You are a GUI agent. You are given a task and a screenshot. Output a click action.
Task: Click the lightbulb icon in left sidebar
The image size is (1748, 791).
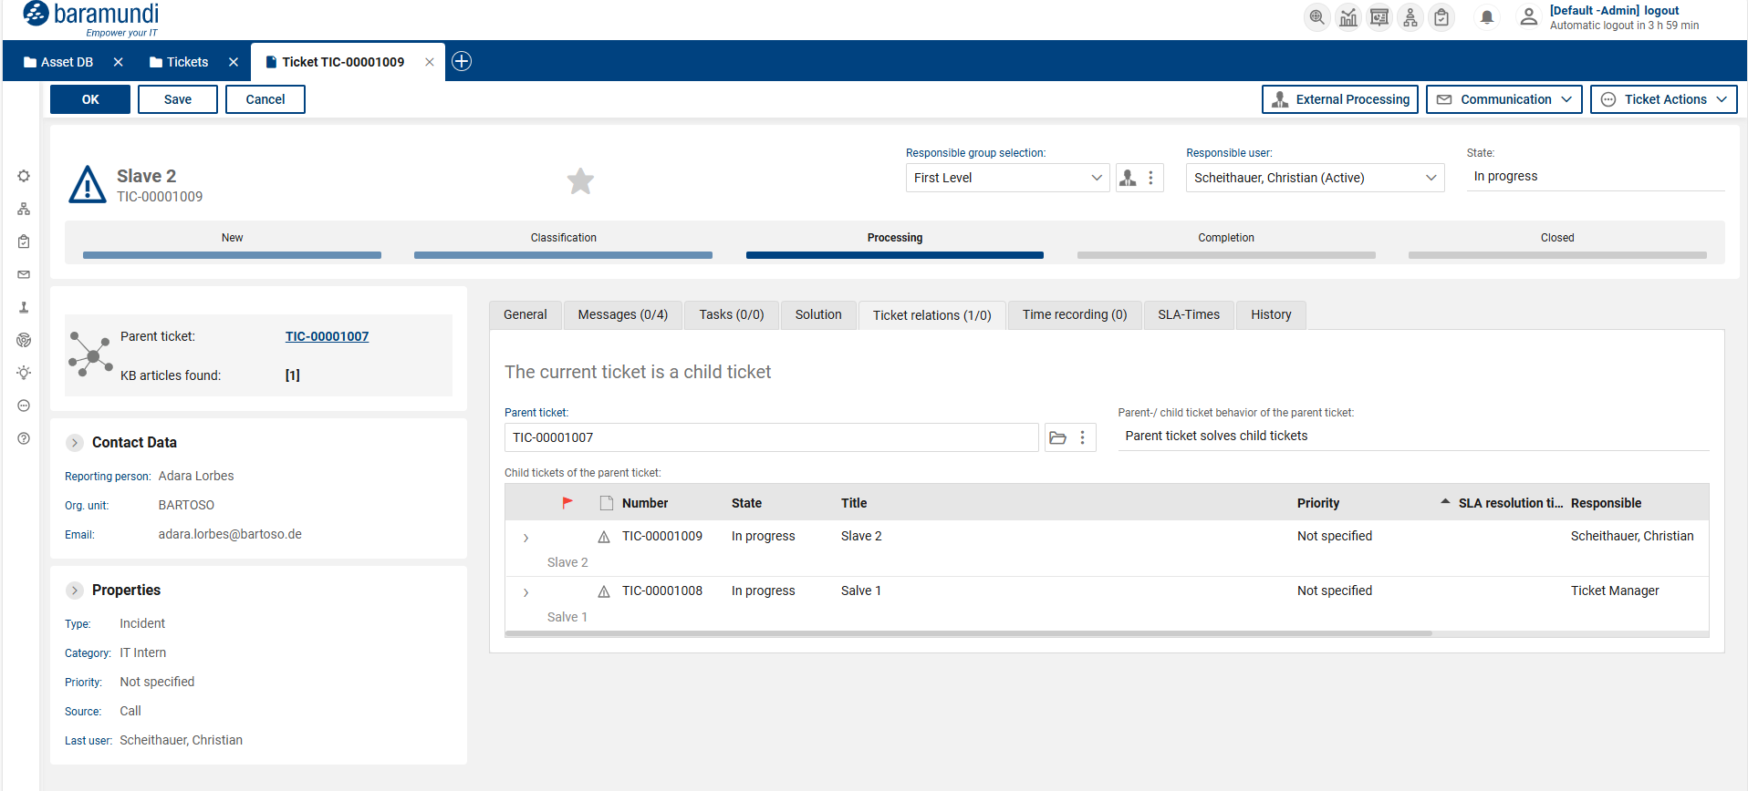tap(24, 373)
